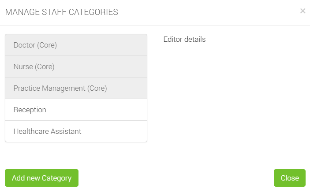Pick the greyed-out Nurse (Core) entry
The image size is (310, 192).
point(76,66)
